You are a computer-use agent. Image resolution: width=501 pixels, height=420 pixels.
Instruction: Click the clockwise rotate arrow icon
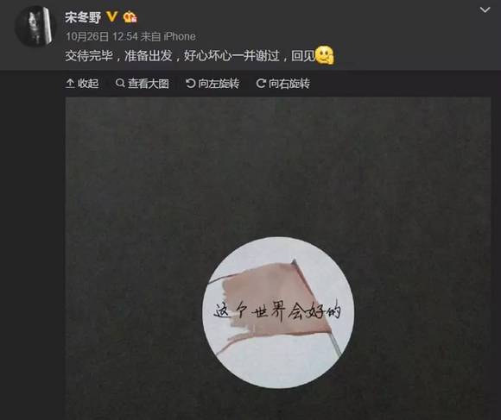261,84
